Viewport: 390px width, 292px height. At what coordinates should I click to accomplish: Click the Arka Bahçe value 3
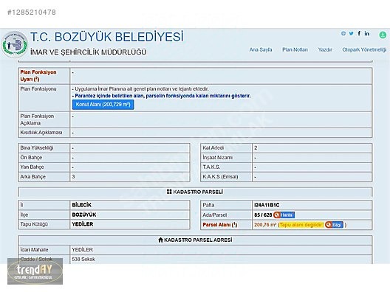73,177
